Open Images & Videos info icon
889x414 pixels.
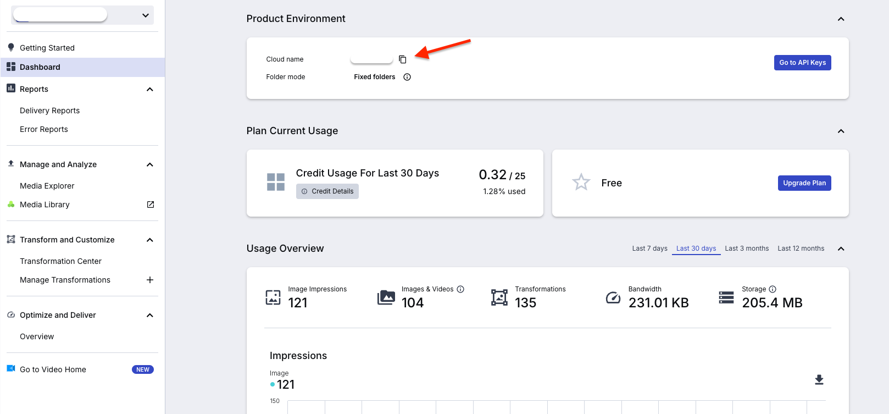click(x=460, y=289)
